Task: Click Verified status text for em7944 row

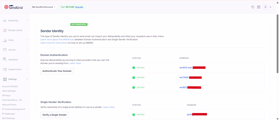Action: pos(141,78)
